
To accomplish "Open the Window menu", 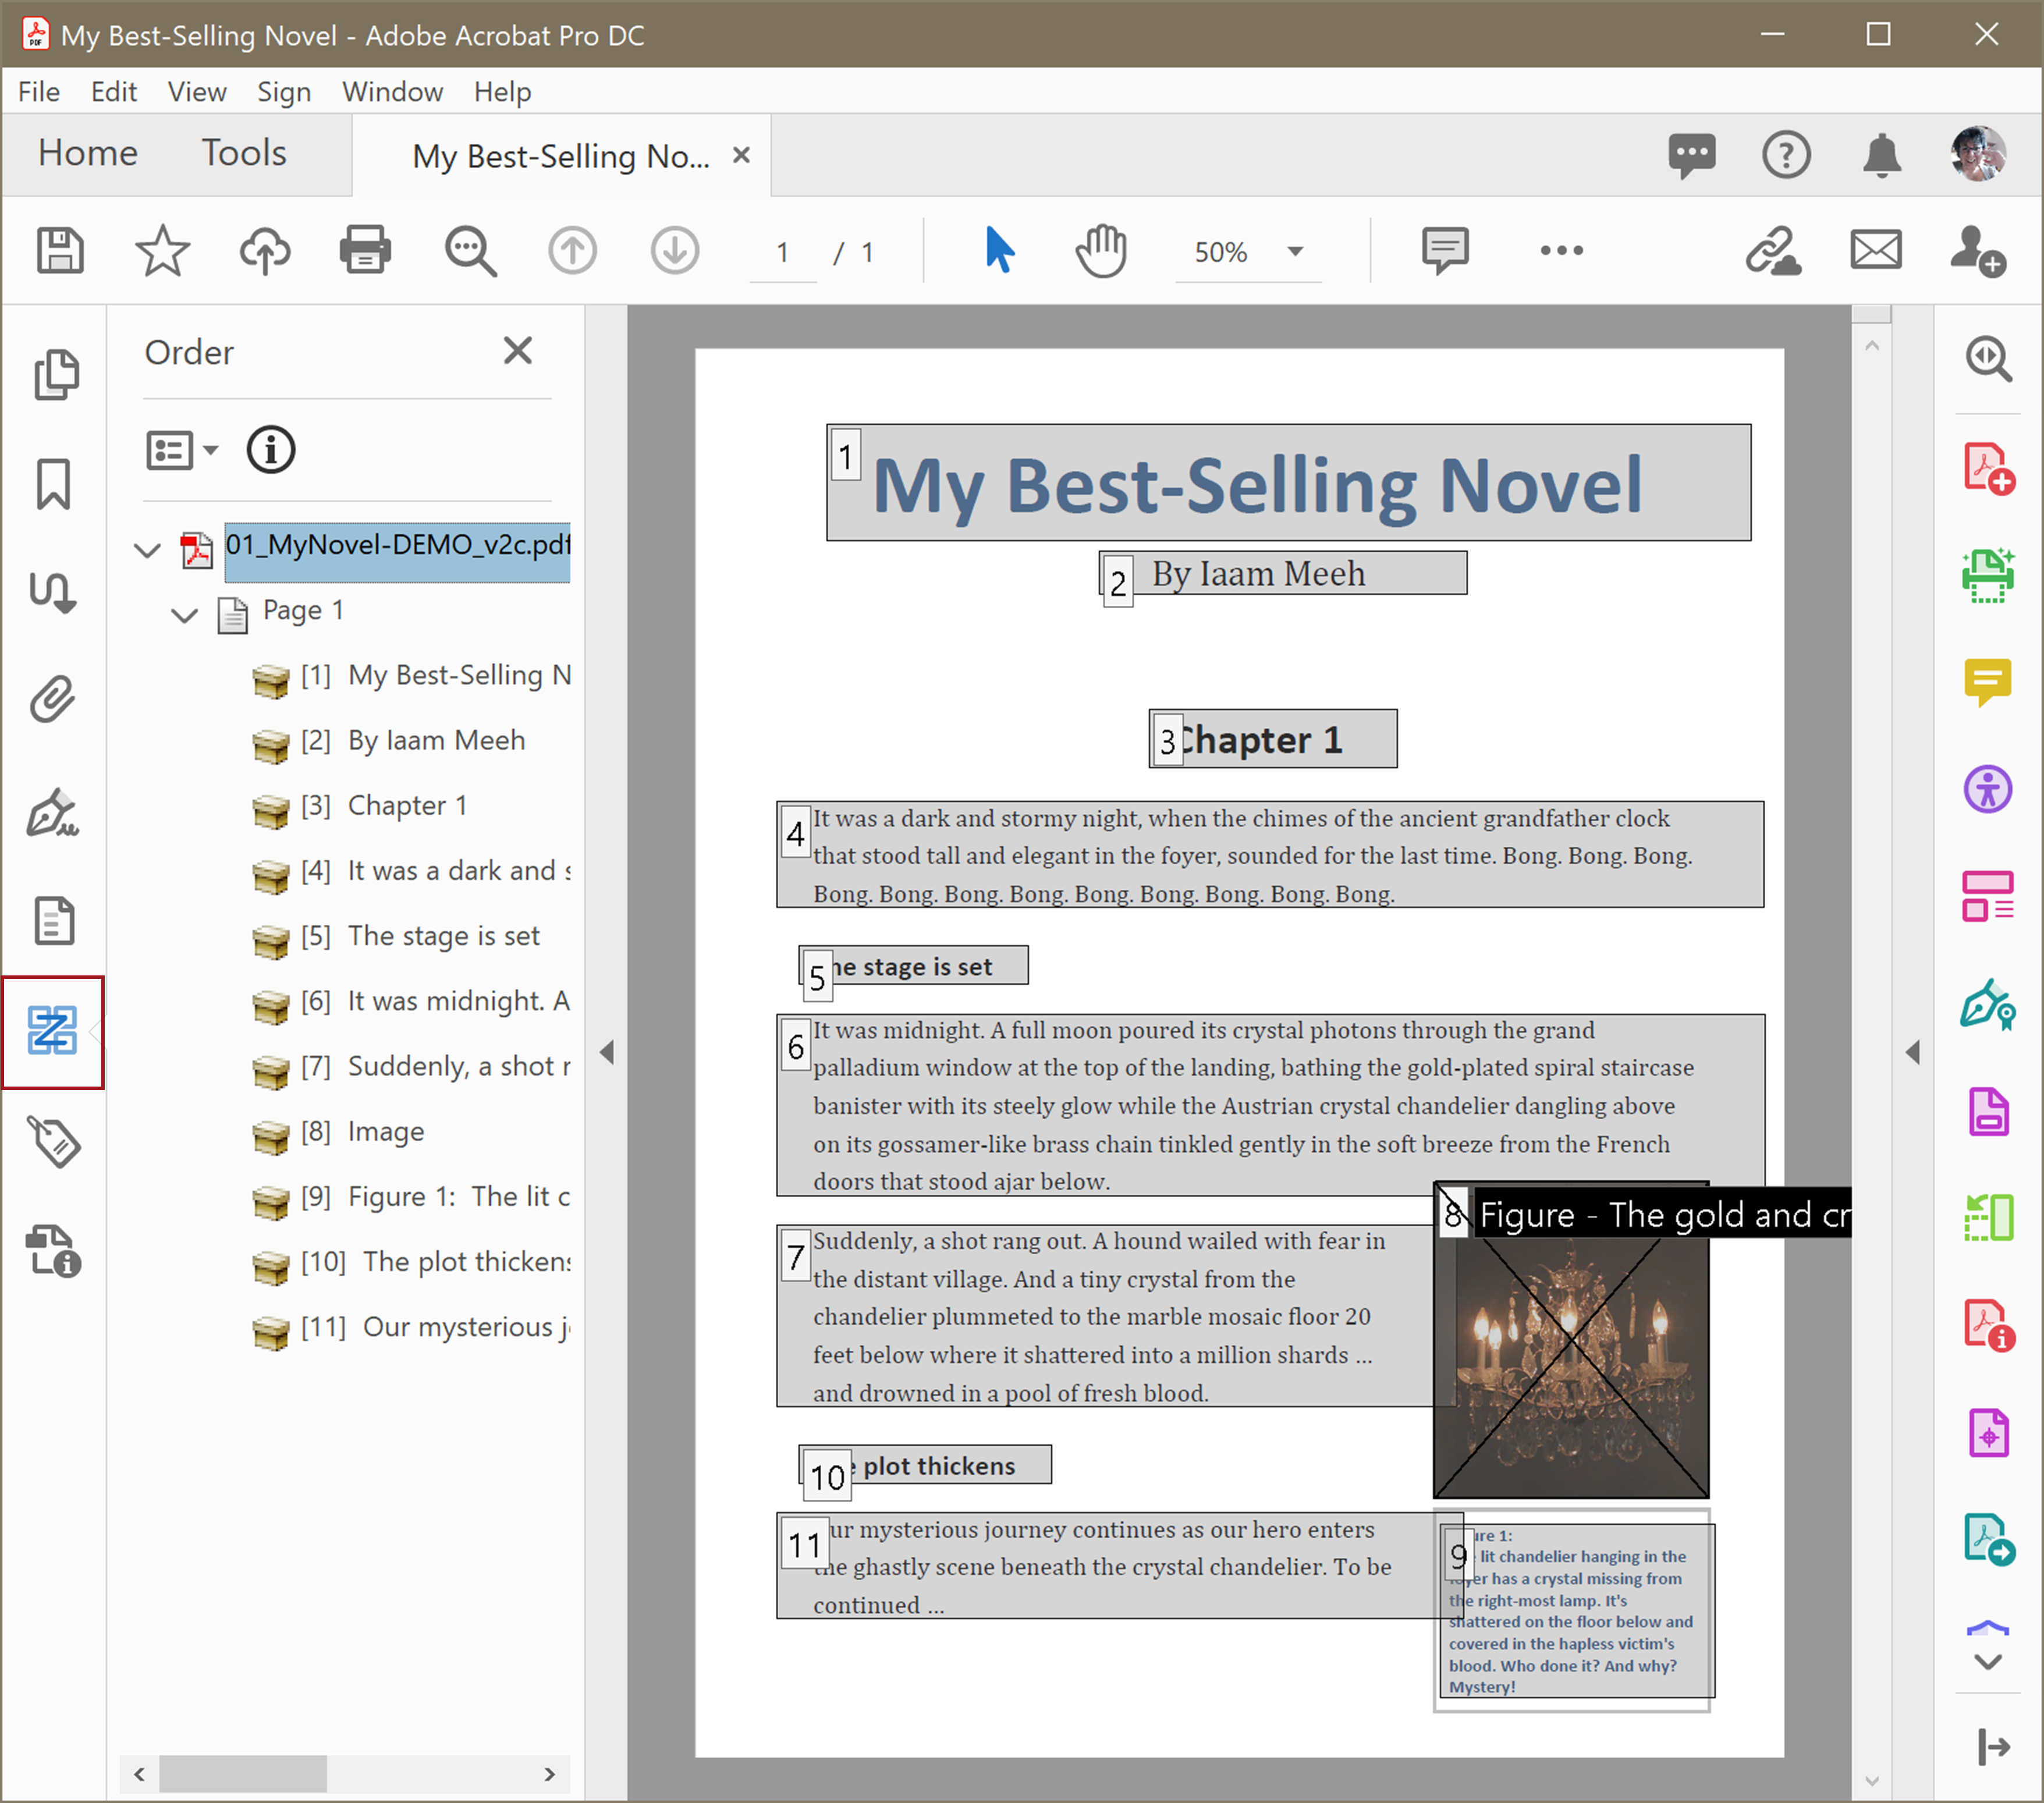I will (x=392, y=92).
